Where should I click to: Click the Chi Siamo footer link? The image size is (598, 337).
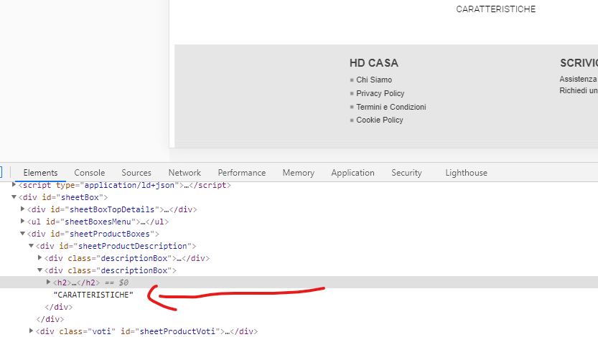click(x=374, y=80)
